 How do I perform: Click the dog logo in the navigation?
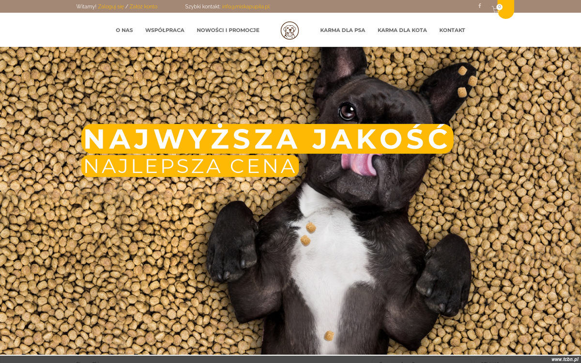tap(290, 31)
